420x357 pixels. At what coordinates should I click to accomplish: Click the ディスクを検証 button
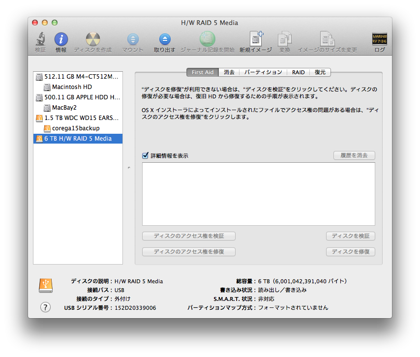(350, 236)
